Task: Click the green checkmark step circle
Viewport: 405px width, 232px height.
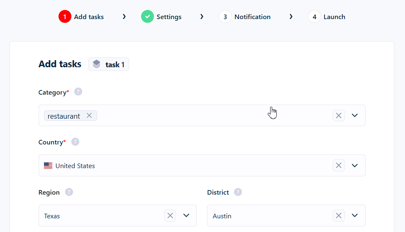Action: [x=147, y=17]
